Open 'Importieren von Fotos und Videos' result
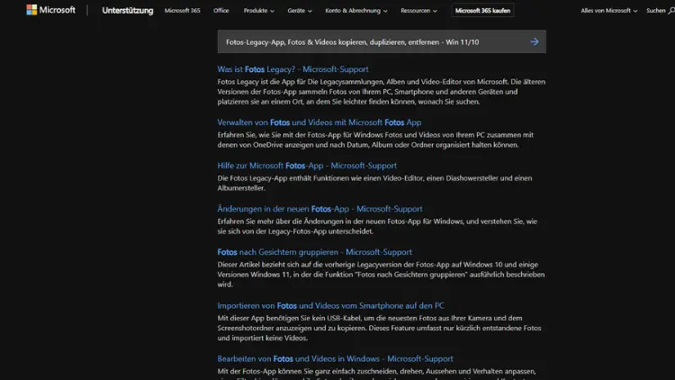Screen dimensions: 675x380 (x=330, y=305)
